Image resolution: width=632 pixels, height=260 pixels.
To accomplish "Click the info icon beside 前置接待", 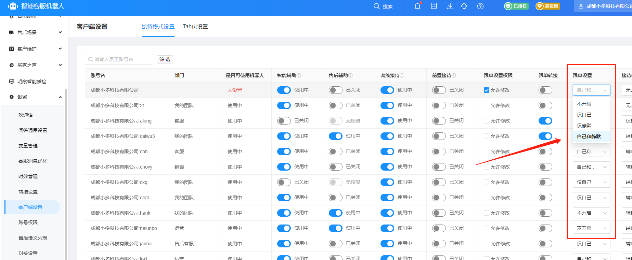I will pos(454,75).
